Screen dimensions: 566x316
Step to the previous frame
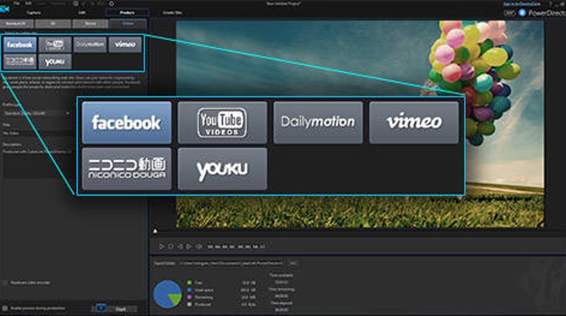click(x=180, y=247)
